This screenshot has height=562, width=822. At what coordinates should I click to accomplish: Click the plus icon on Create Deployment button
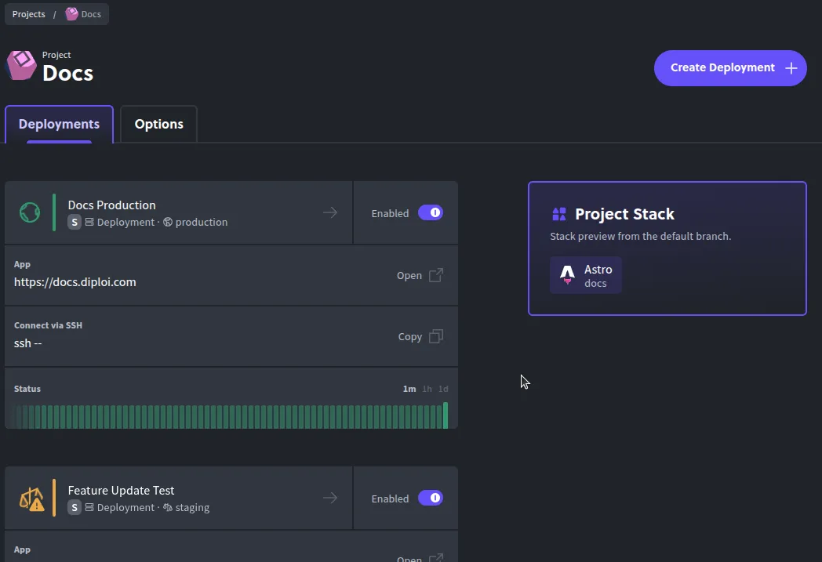[791, 67]
